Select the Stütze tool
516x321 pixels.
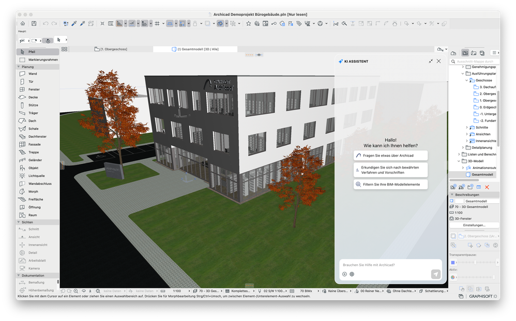point(38,105)
